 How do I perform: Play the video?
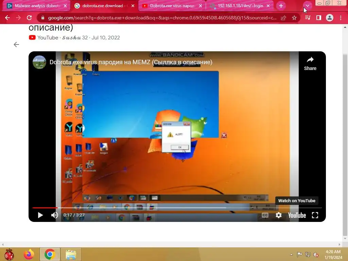40,215
